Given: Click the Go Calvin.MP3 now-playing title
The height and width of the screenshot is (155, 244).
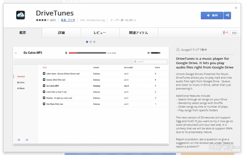Looking at the screenshot, I should 33,53.
